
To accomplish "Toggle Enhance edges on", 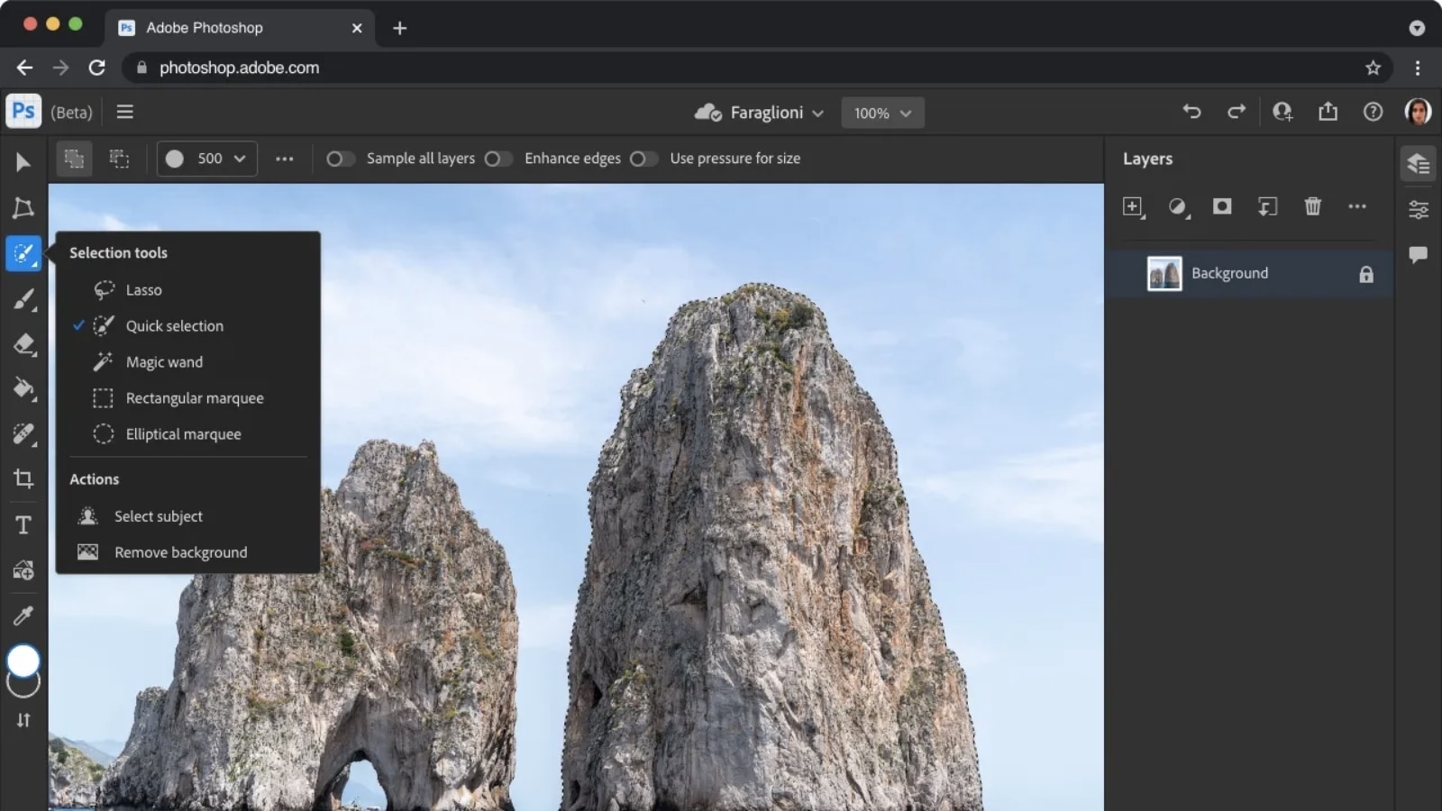I will (x=498, y=158).
